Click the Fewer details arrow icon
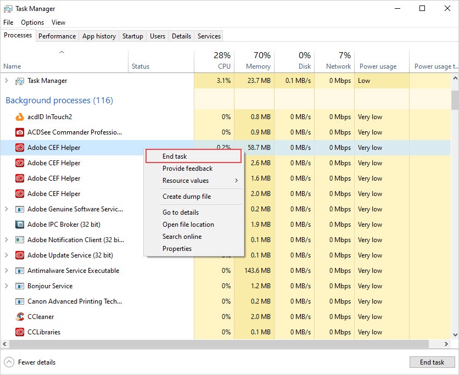 tap(9, 362)
